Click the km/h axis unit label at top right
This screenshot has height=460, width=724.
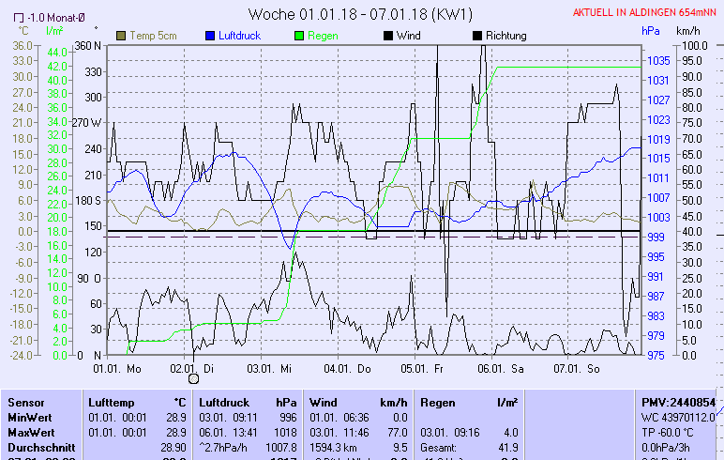click(x=689, y=31)
